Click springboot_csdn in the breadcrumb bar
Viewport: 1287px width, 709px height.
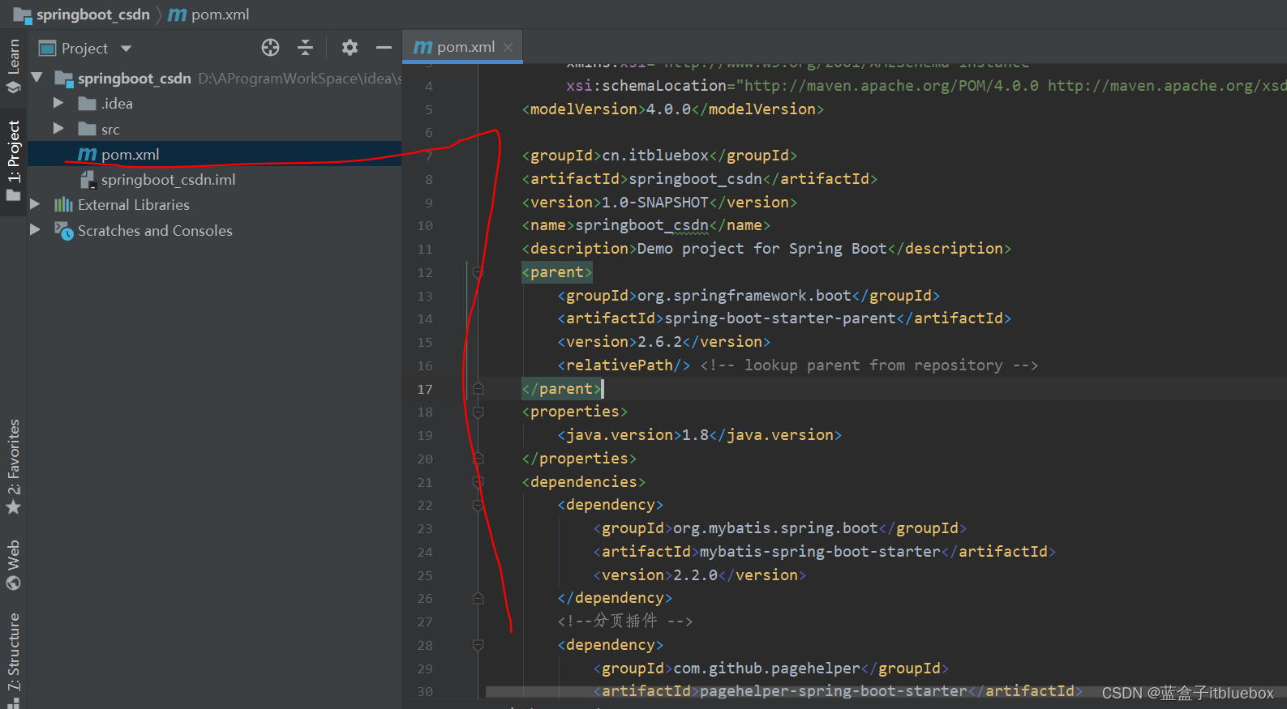[92, 15]
